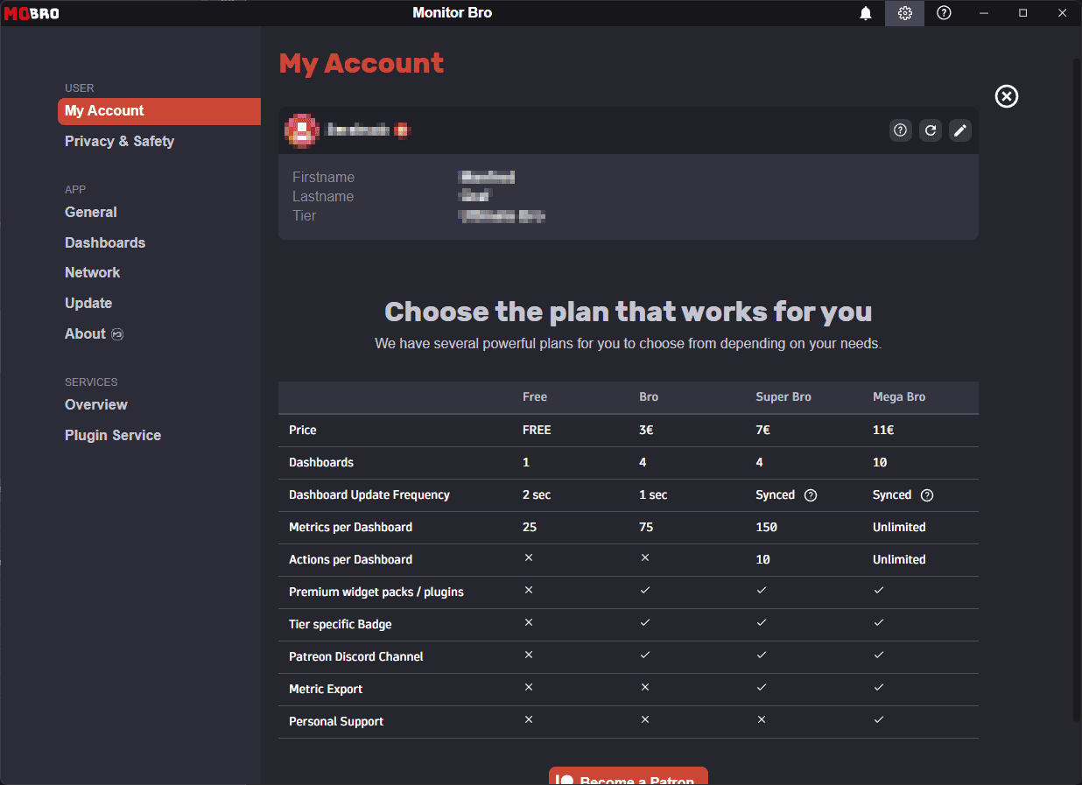Open the pencil edit icon on the account card
This screenshot has width=1082, height=785.
pos(959,130)
